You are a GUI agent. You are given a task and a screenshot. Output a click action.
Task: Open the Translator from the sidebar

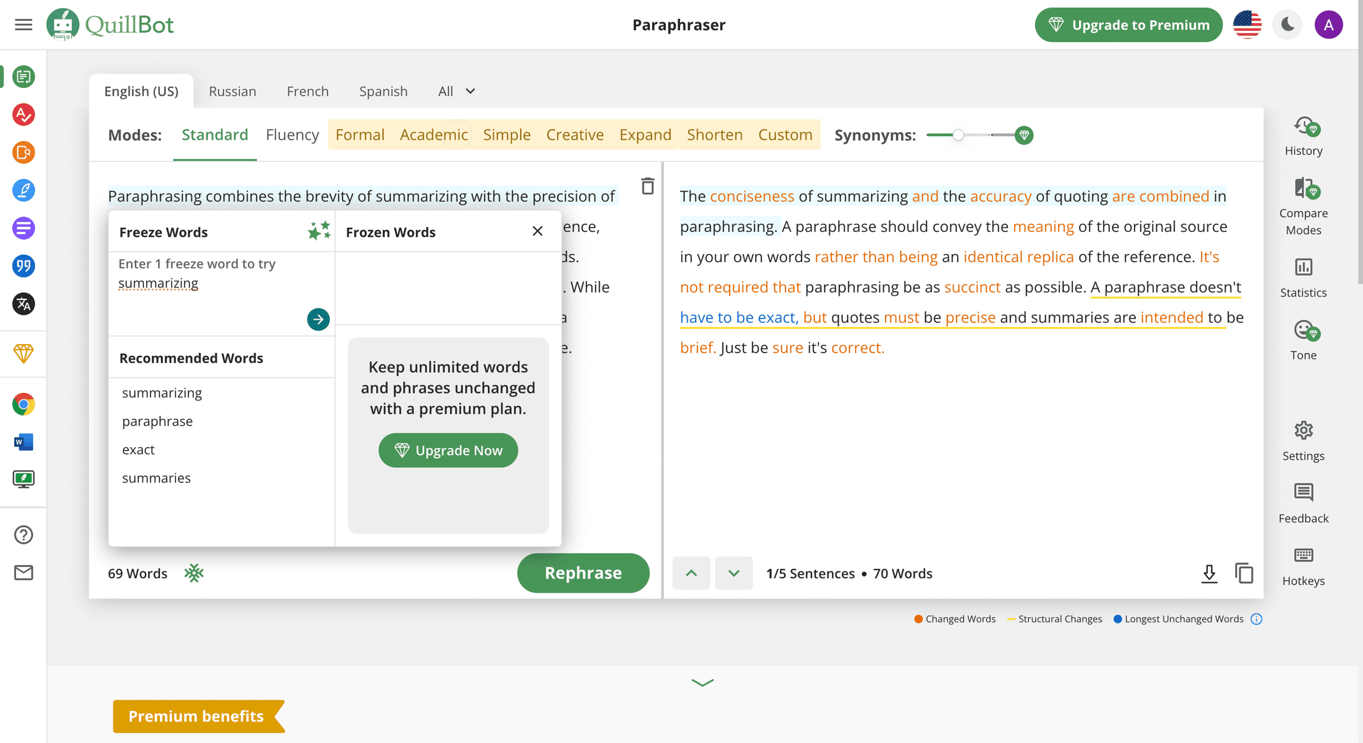[23, 304]
